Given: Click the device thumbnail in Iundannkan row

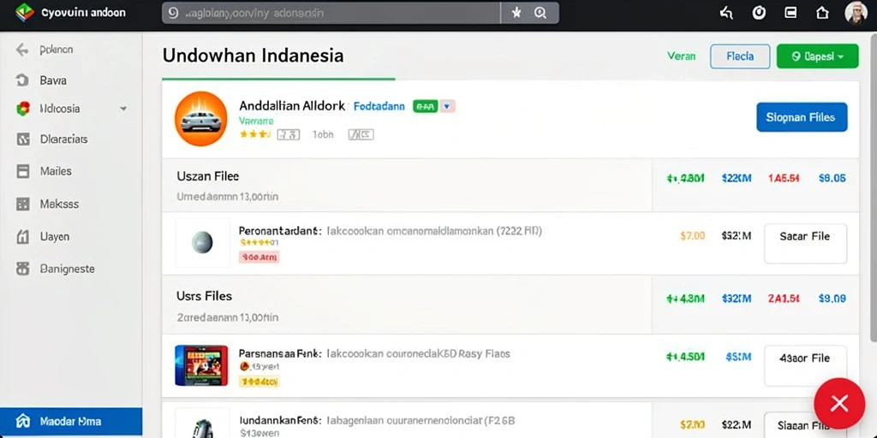Looking at the screenshot, I should coord(201,424).
